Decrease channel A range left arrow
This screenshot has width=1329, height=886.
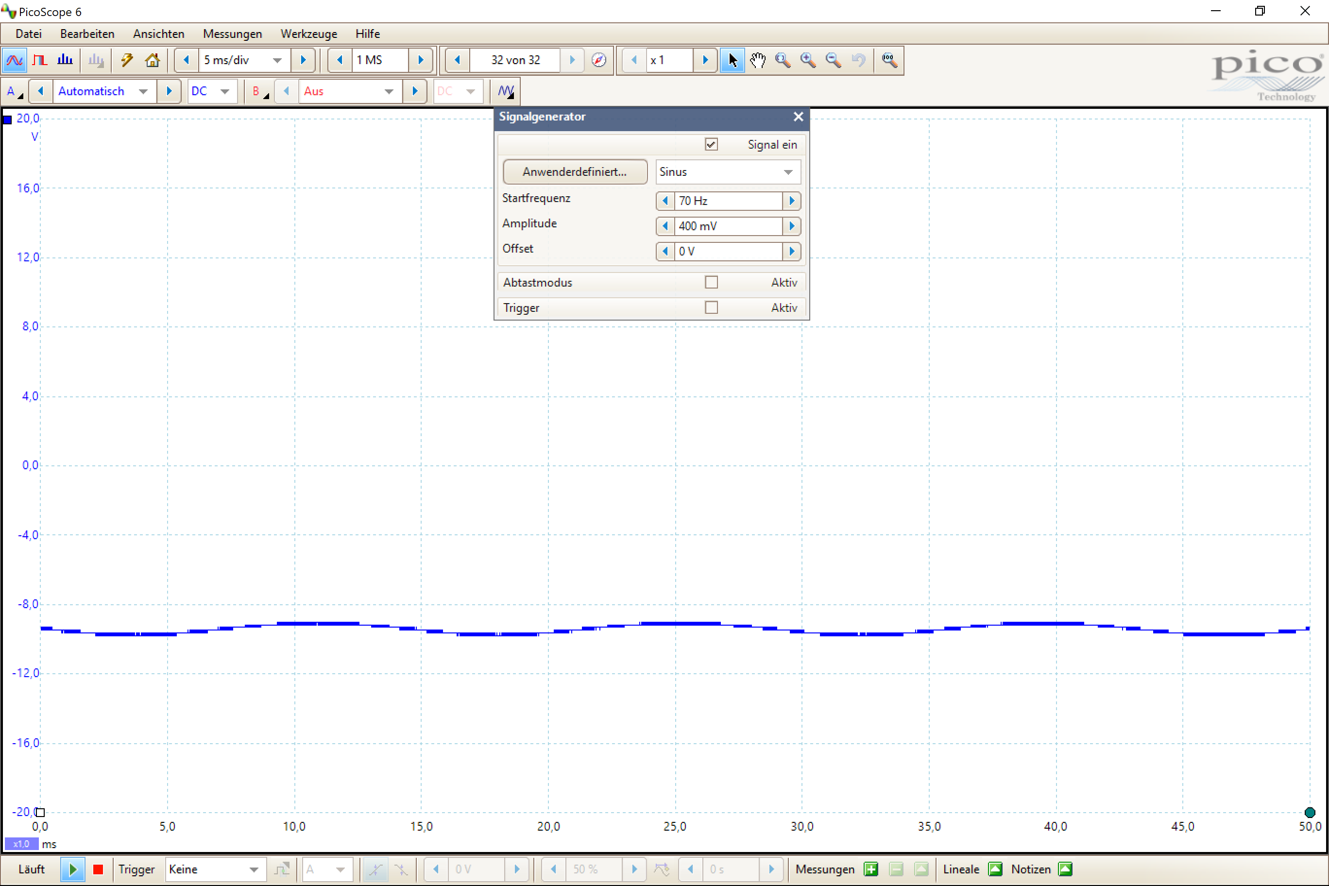click(40, 91)
